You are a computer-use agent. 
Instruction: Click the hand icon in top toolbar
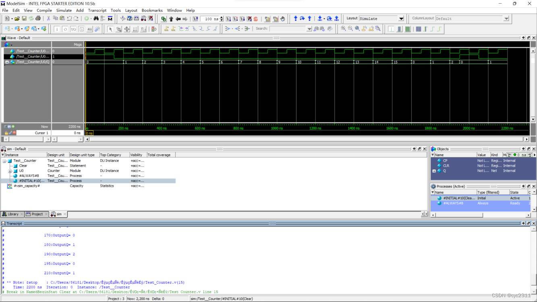pyautogui.click(x=282, y=19)
